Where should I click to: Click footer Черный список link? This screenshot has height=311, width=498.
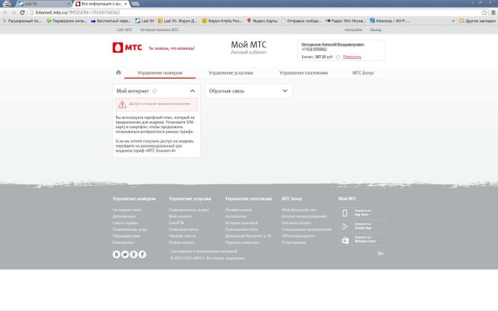click(182, 236)
